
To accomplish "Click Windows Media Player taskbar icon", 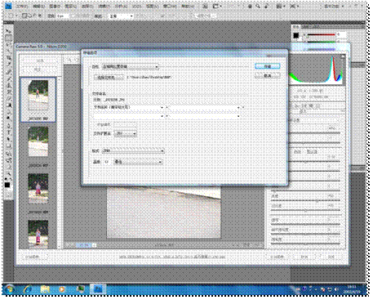I will pyautogui.click(x=62, y=289).
